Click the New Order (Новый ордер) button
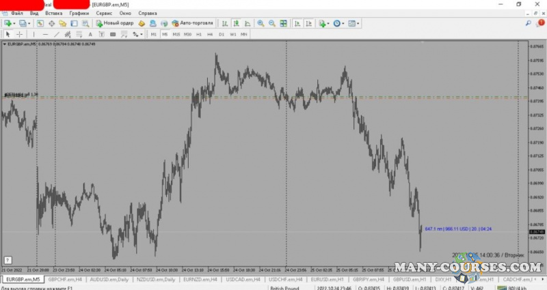This screenshot has width=547, height=290. [115, 23]
